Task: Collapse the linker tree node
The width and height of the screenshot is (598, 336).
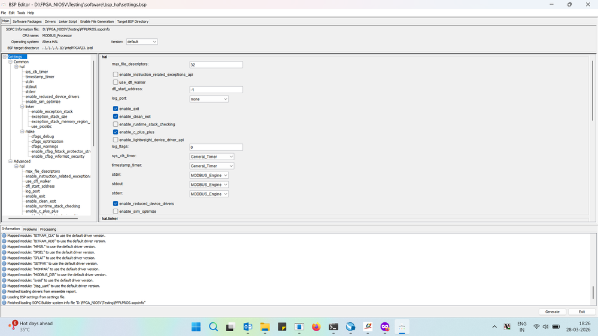Action: click(23, 106)
